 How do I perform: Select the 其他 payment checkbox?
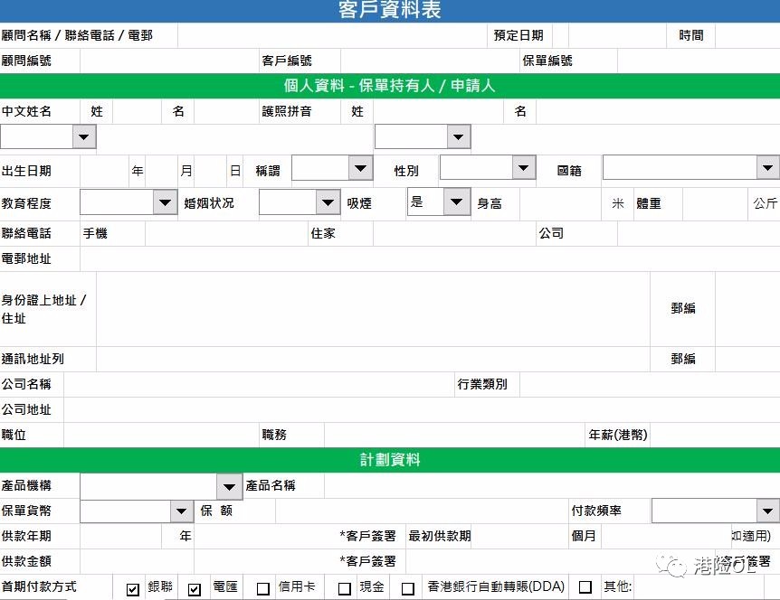[585, 587]
